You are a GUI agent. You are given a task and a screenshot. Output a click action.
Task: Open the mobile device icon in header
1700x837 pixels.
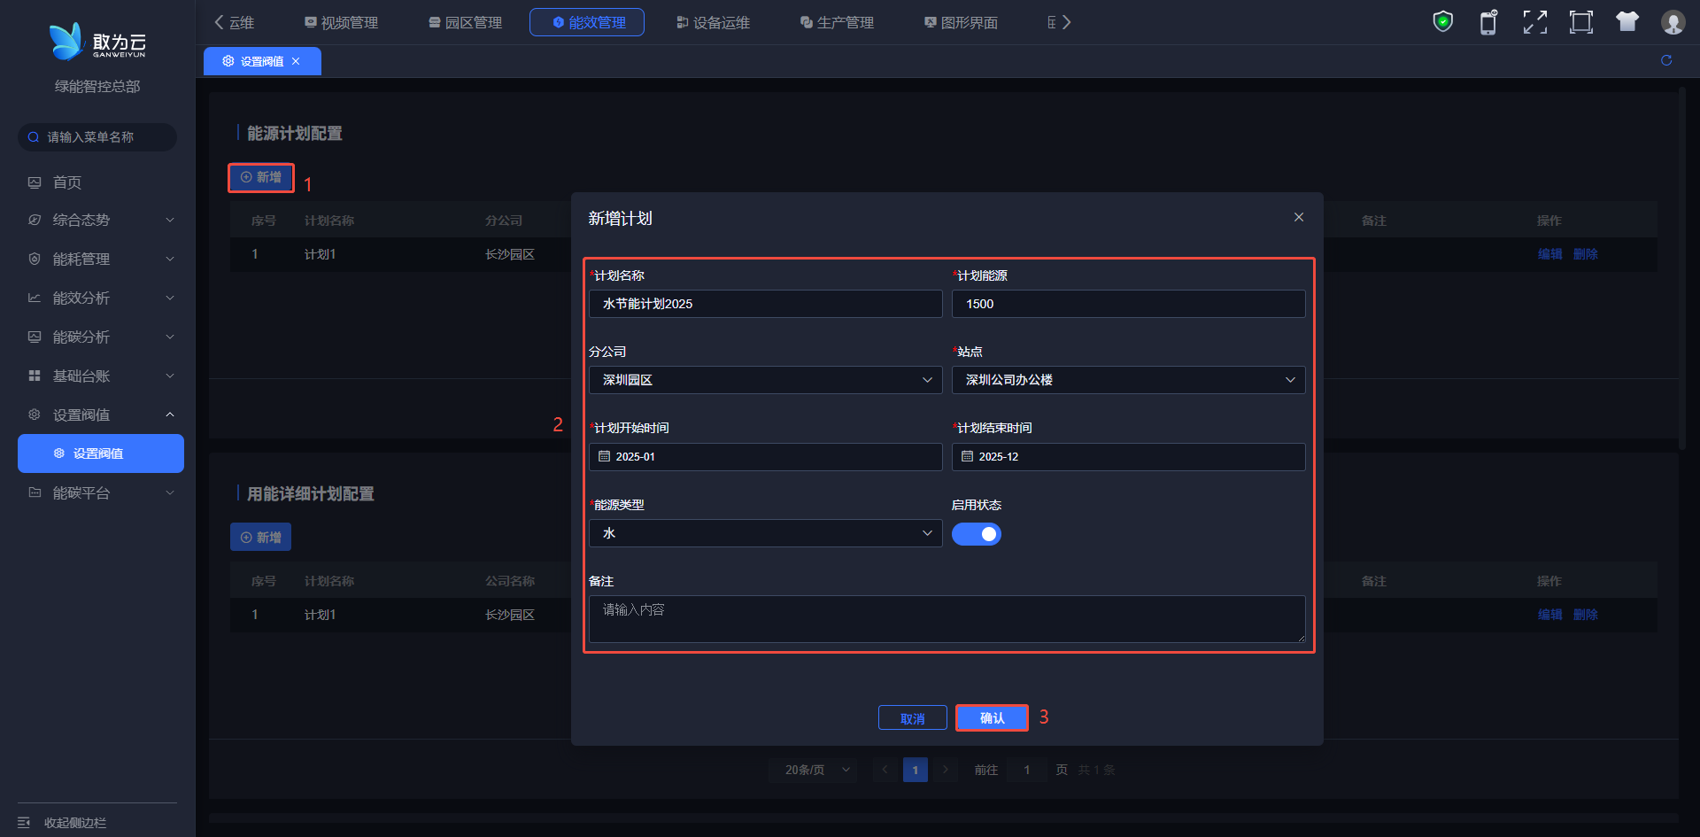point(1489,22)
